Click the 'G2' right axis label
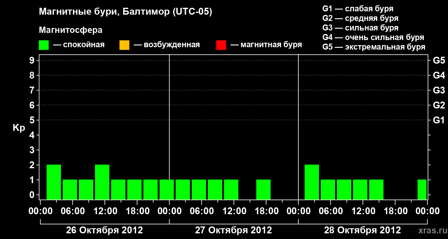This screenshot has height=239, width=448. (439, 105)
